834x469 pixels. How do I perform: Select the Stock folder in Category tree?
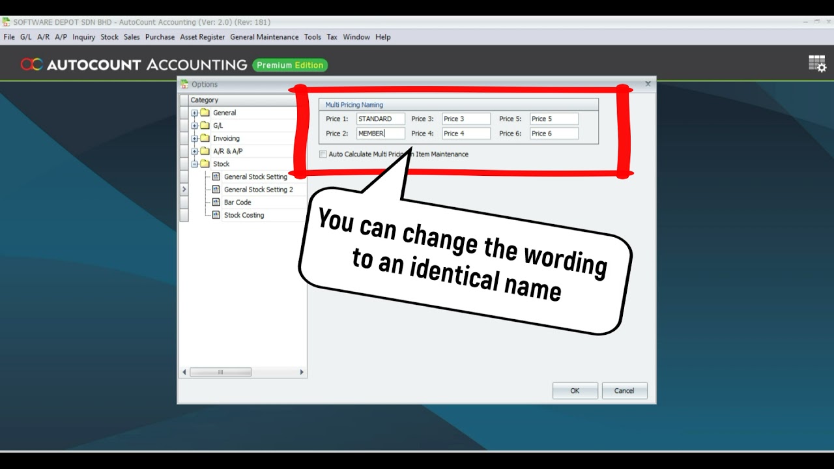click(221, 164)
